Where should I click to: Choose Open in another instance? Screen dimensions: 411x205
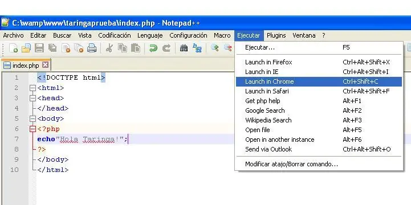[319, 140]
